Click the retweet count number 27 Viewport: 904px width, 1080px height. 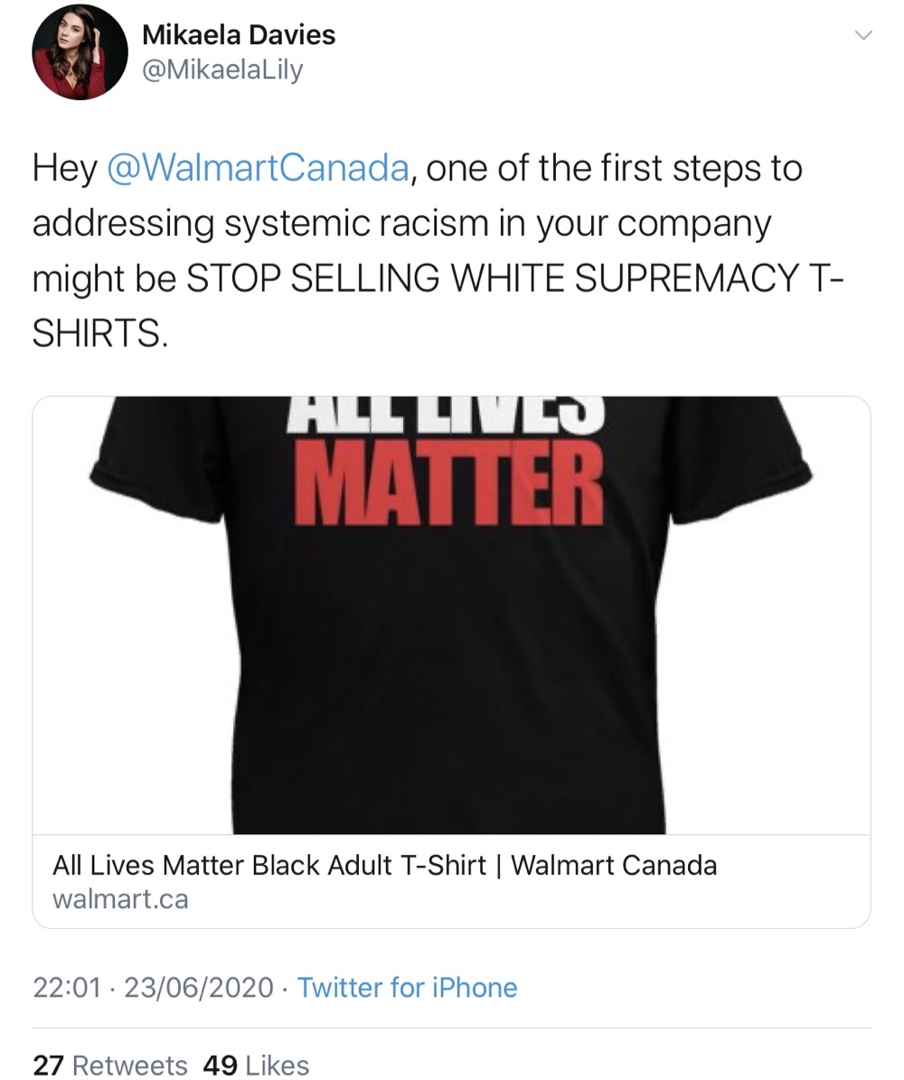click(48, 1065)
